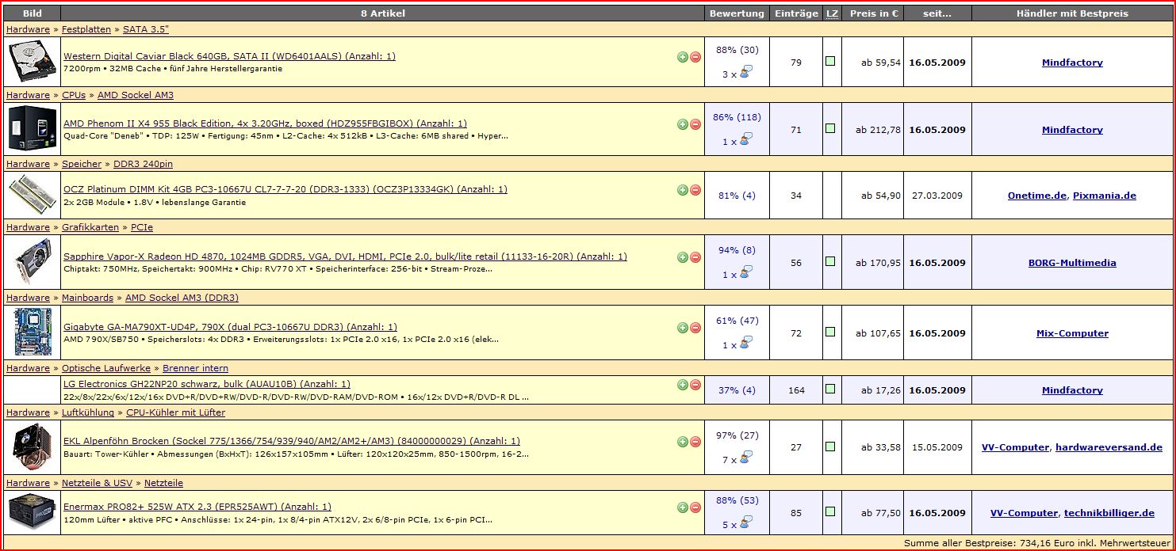Remove the EKL Alpenföhn Brocken cooler
Screen dimensions: 1176x551
pos(695,442)
